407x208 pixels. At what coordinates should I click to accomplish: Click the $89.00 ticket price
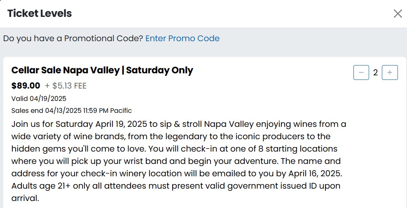pyautogui.click(x=26, y=86)
